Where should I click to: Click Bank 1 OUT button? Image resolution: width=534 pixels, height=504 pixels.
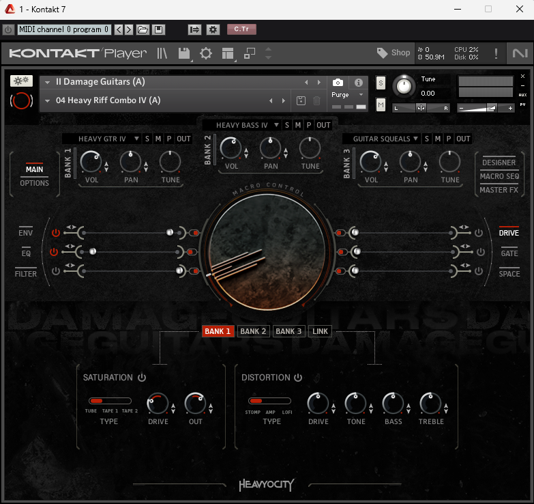tap(183, 139)
